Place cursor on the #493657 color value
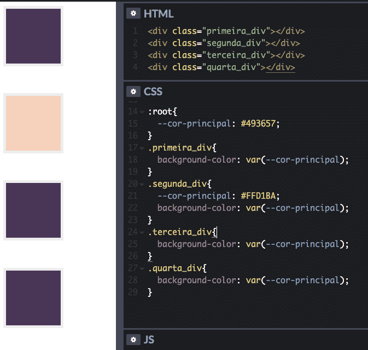The height and width of the screenshot is (350, 368). (260, 124)
